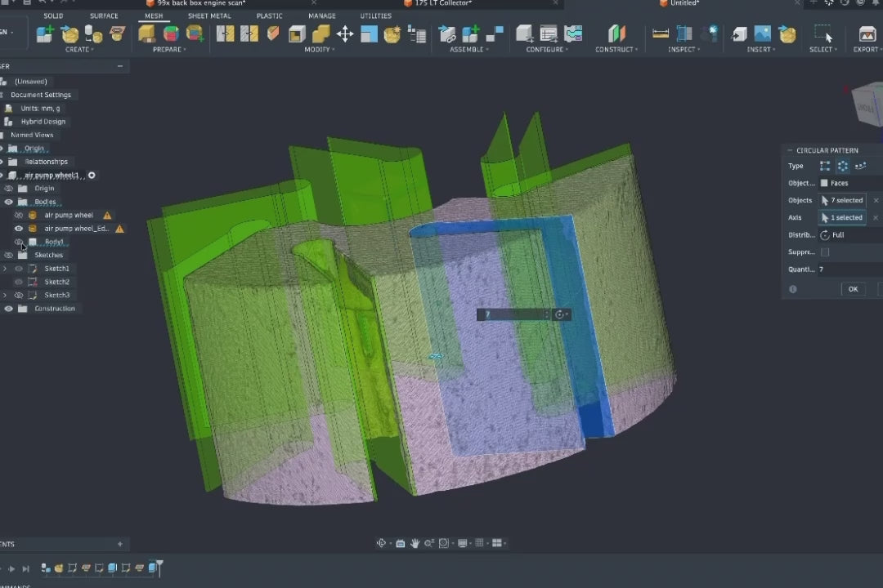883x588 pixels.
Task: Toggle visibility of Sketch1
Action: (x=19, y=269)
